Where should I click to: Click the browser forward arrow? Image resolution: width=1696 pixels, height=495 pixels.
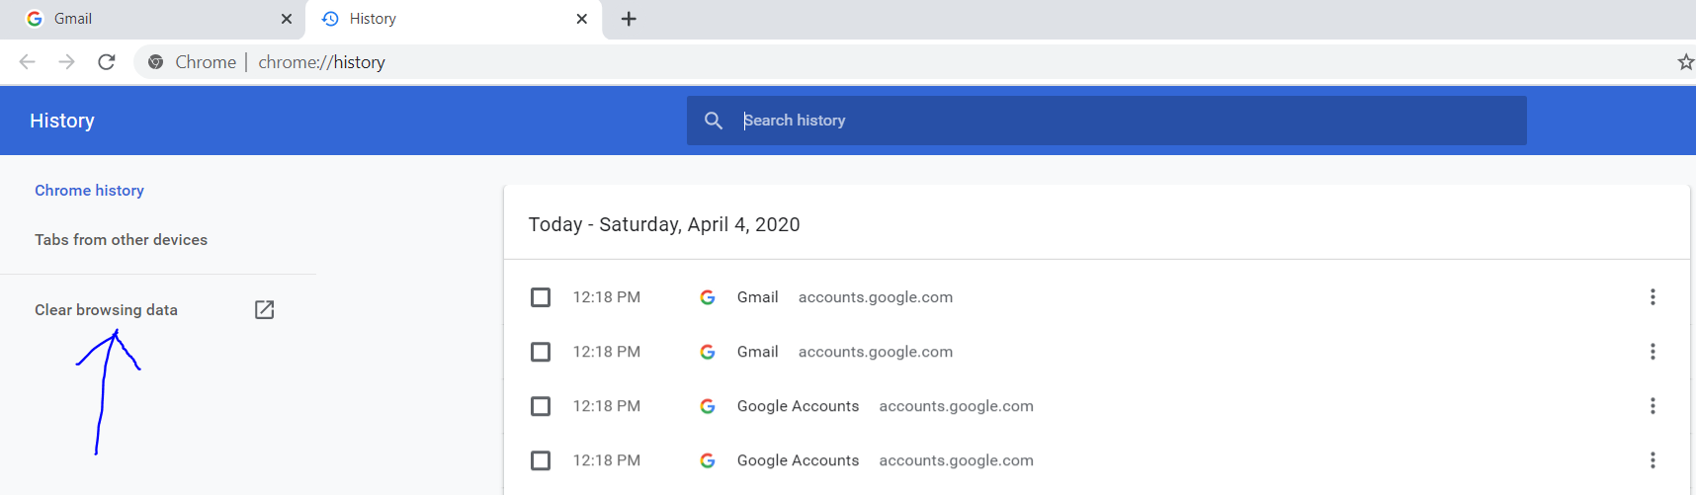(x=66, y=62)
